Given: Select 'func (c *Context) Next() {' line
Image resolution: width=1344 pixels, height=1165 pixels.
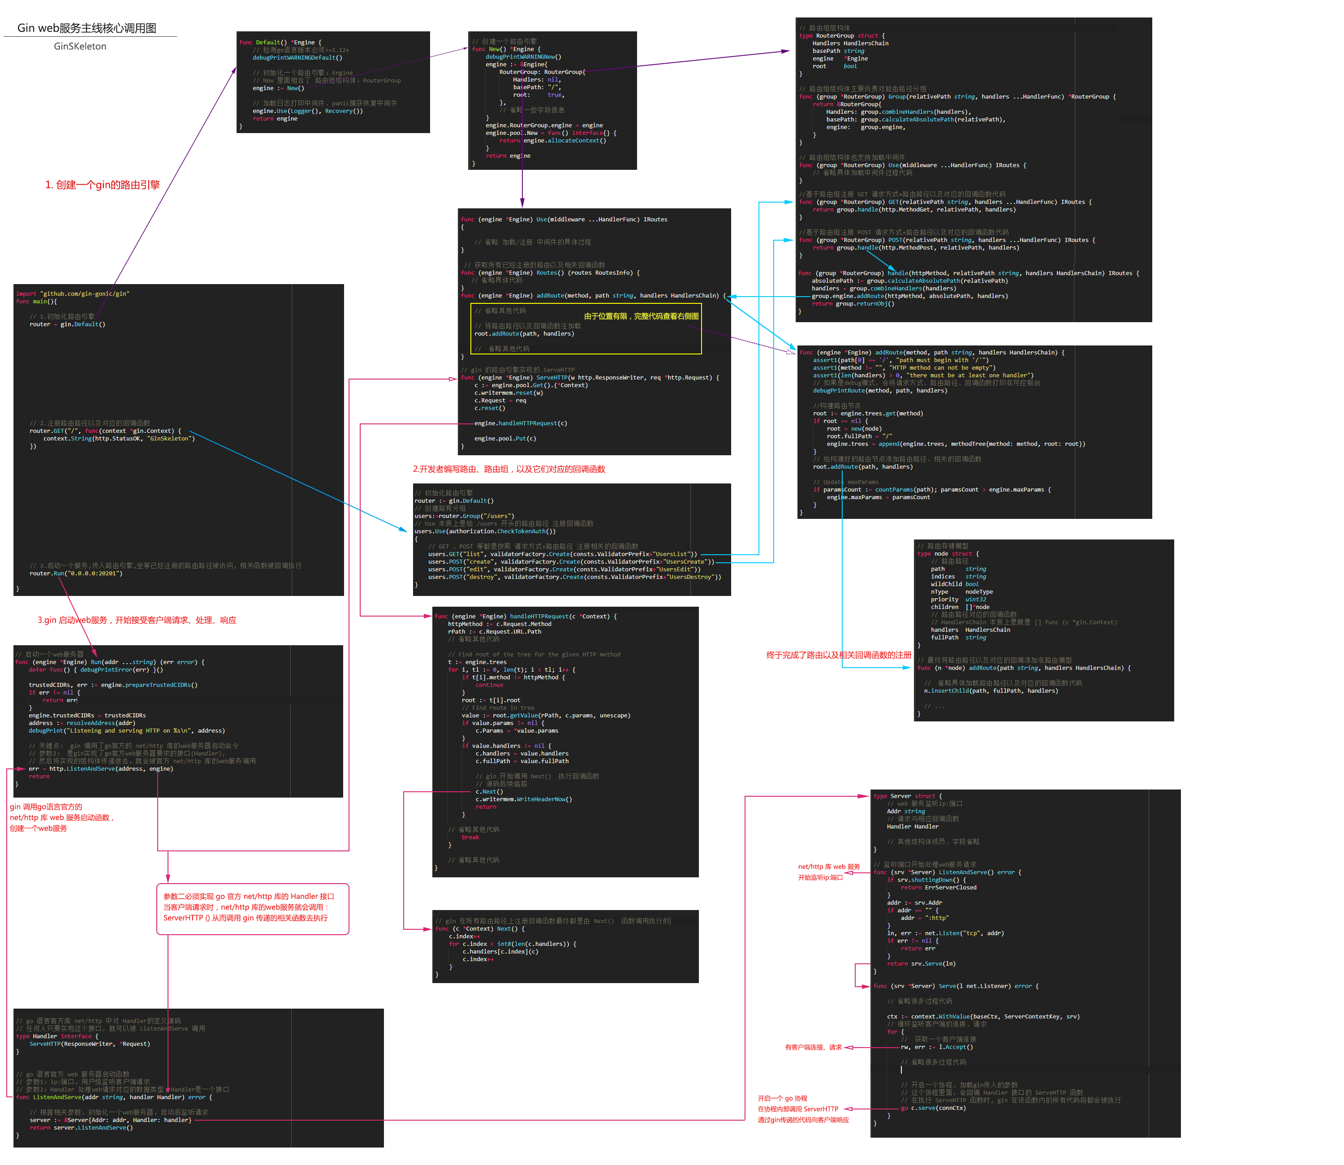Looking at the screenshot, I should point(480,928).
